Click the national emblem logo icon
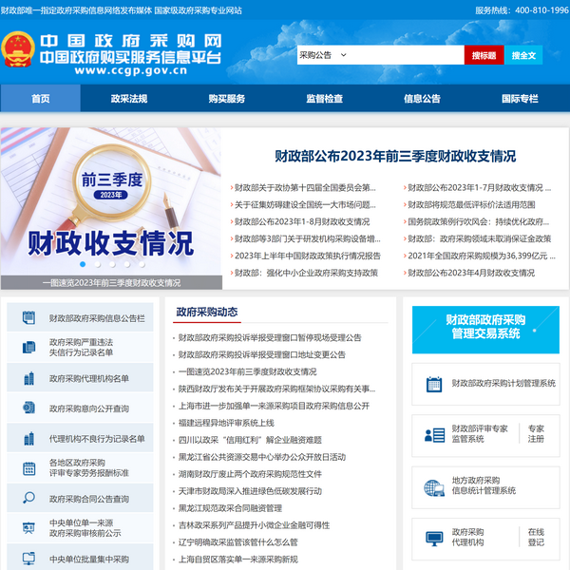 click(18, 55)
